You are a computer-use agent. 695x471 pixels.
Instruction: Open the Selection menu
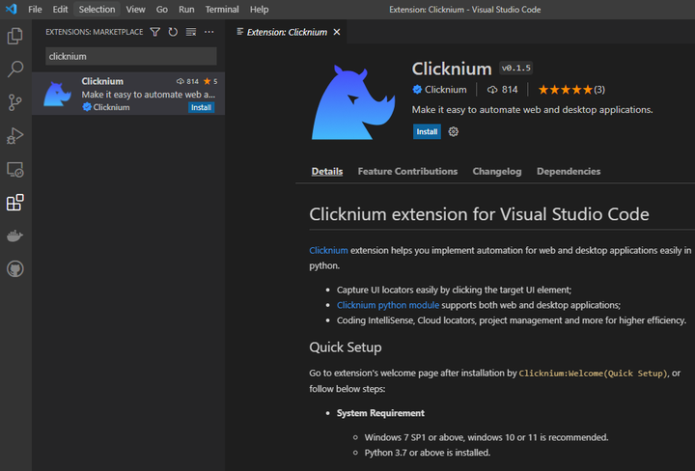point(97,9)
